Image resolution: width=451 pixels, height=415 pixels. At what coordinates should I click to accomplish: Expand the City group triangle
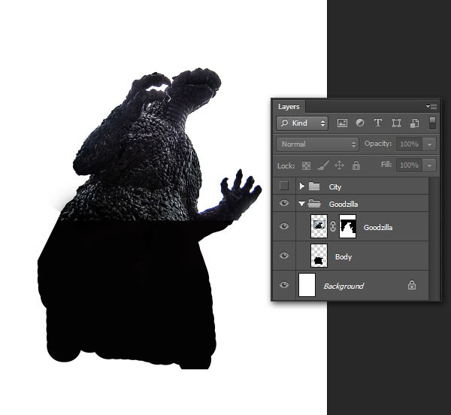[301, 186]
